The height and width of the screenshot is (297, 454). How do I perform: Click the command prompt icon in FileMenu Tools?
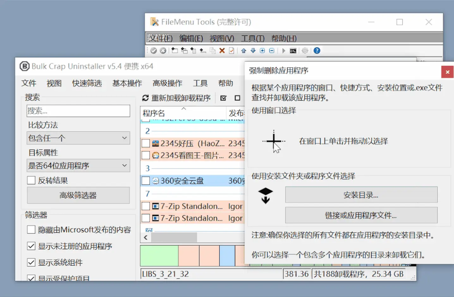pyautogui.click(x=293, y=51)
